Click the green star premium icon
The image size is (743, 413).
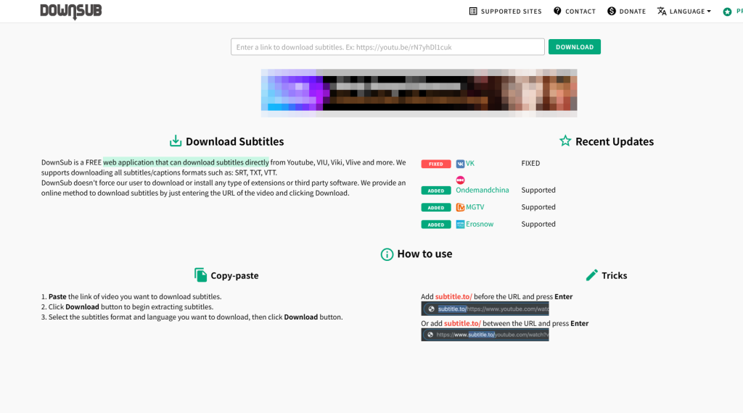click(x=727, y=12)
